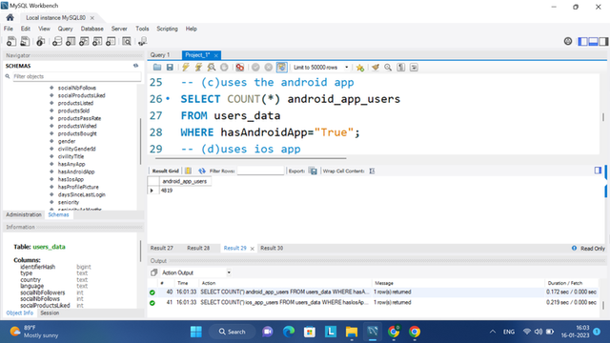The image size is (610, 343).
Task: Close the Result 29 tab
Action: tap(252, 249)
